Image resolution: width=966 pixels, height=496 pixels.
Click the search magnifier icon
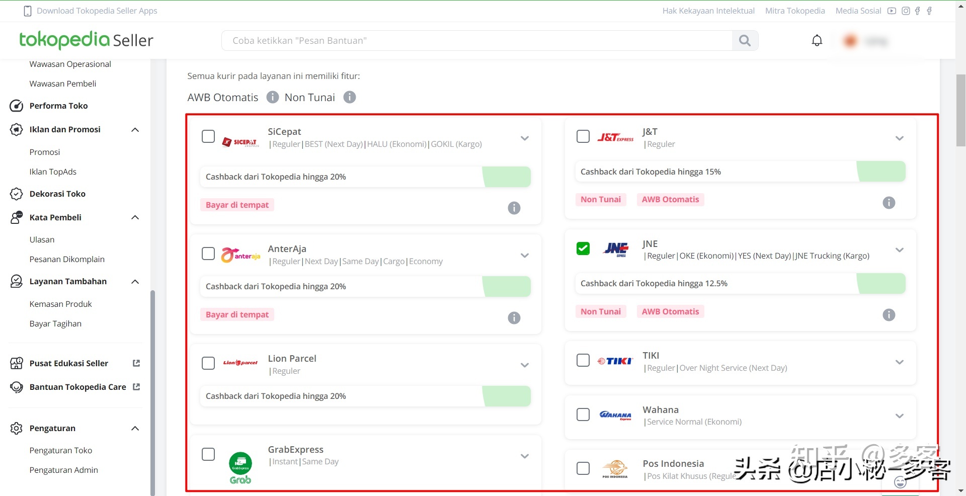(745, 41)
